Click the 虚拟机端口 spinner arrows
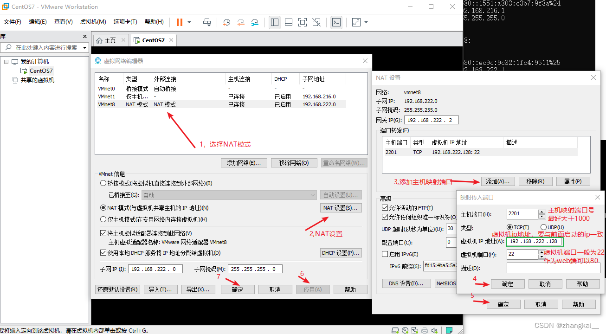The width and height of the screenshot is (606, 334). (x=542, y=254)
